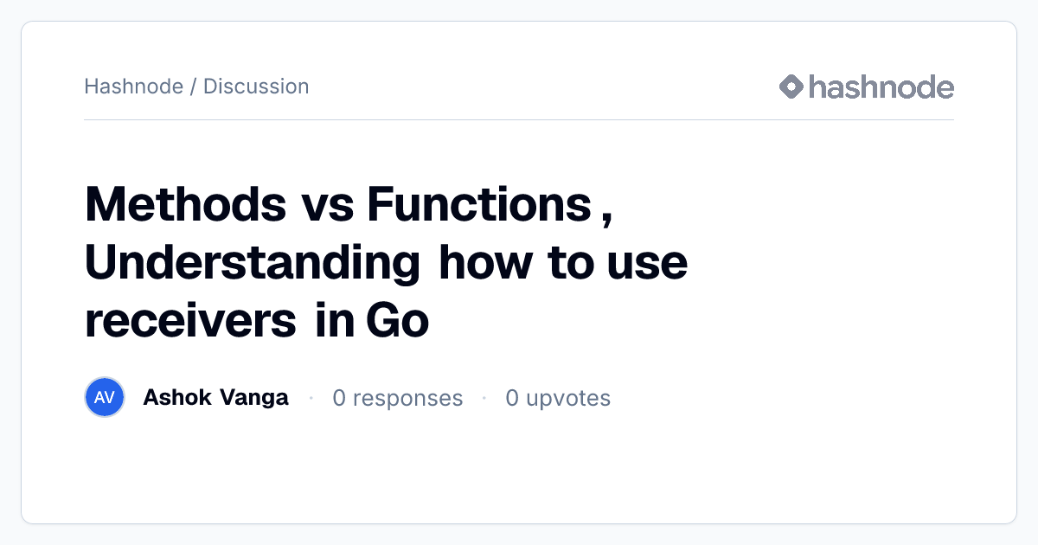The width and height of the screenshot is (1038, 545).
Task: View the 0 responses count
Action: 397,398
